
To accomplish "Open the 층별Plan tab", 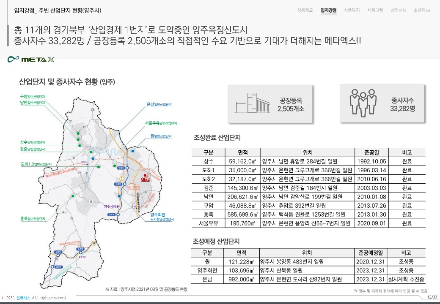I will pos(421,10).
